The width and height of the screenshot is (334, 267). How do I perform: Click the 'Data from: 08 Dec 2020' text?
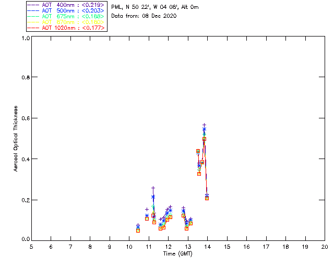[x=144, y=16]
